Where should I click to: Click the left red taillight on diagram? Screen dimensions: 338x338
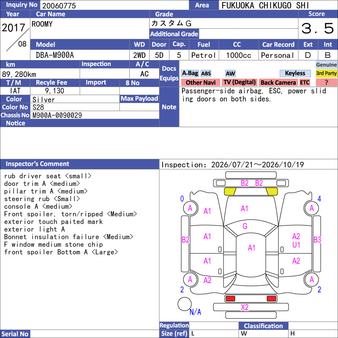230,299
